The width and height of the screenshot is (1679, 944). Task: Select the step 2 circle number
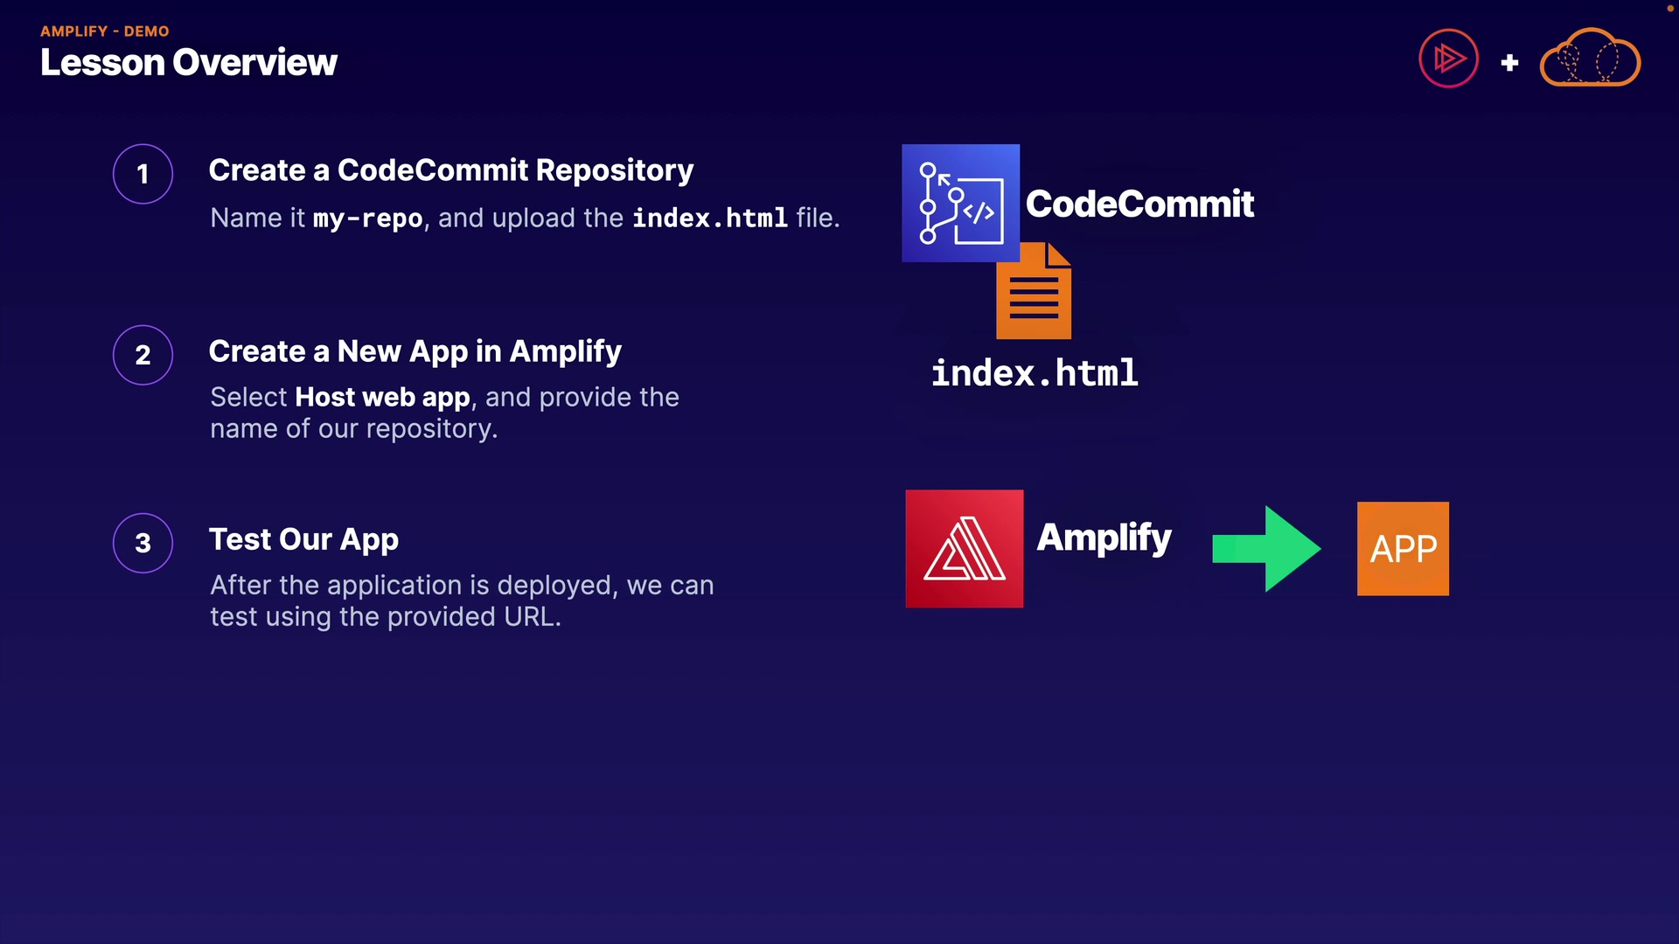point(143,355)
